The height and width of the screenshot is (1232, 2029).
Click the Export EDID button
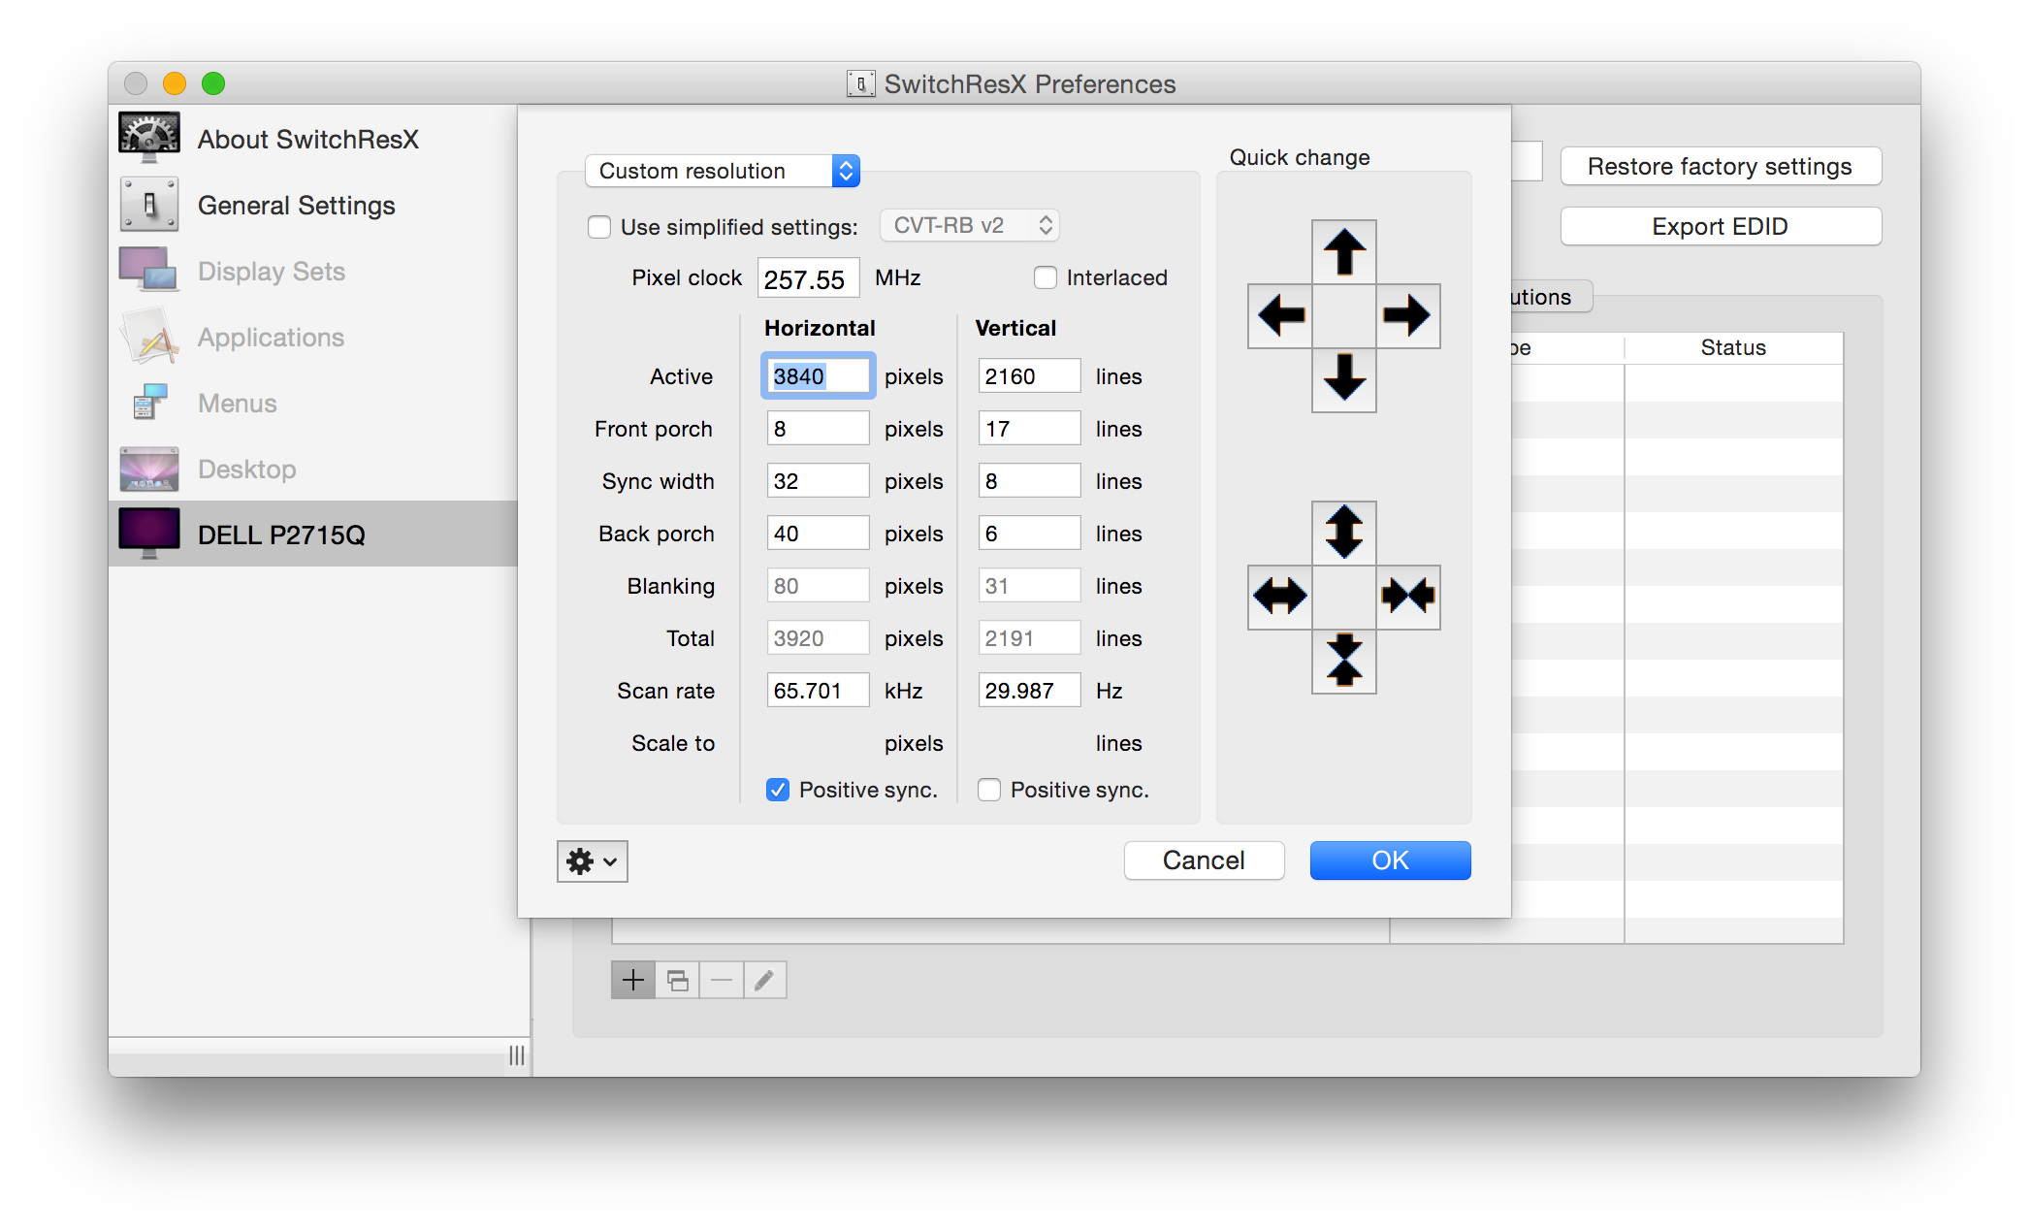(x=1720, y=227)
